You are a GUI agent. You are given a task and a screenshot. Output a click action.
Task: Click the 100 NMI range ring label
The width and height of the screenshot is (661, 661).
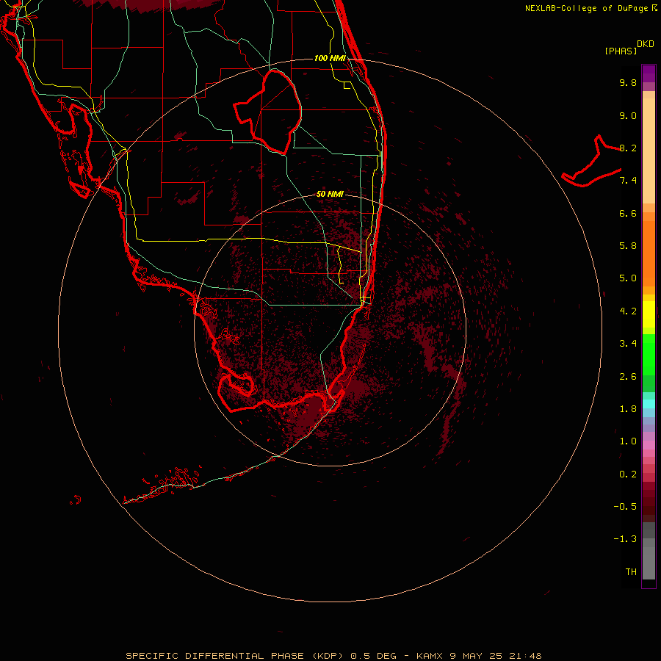point(330,58)
